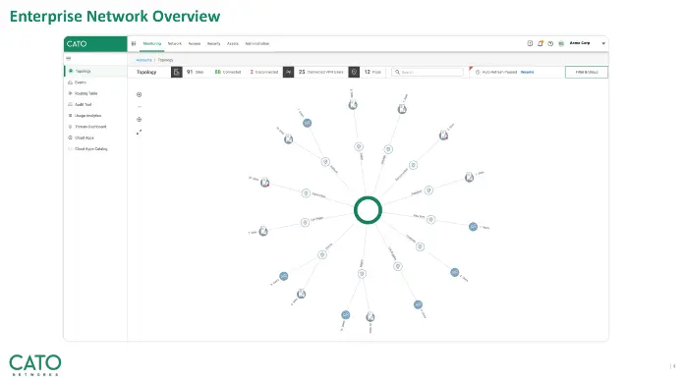Click the Resume auto-refresh link
This screenshot has height=381, width=684.
pyautogui.click(x=527, y=72)
